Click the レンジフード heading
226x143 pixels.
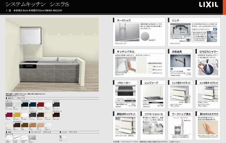click(x=151, y=83)
